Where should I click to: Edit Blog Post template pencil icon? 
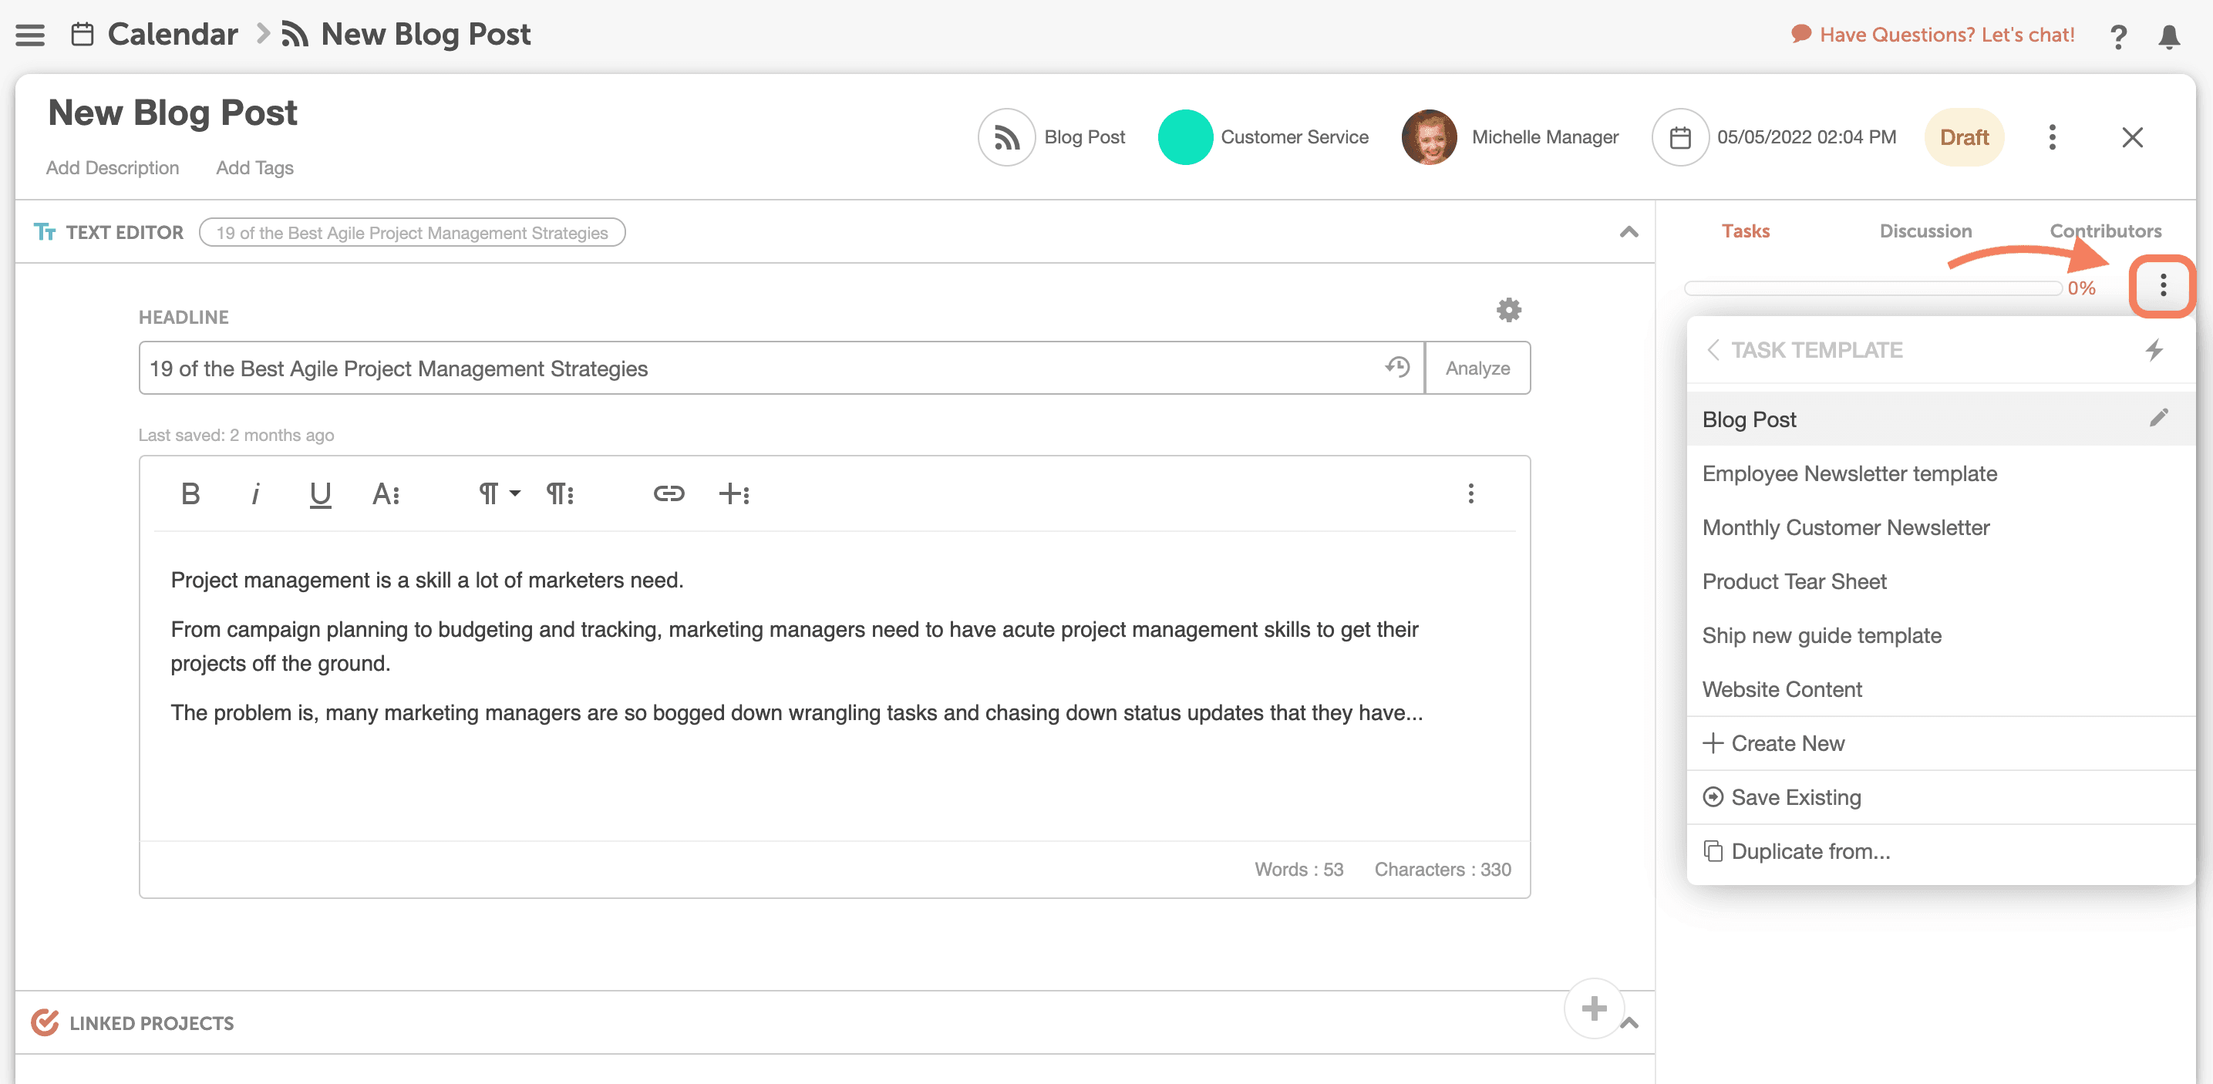pyautogui.click(x=2159, y=419)
